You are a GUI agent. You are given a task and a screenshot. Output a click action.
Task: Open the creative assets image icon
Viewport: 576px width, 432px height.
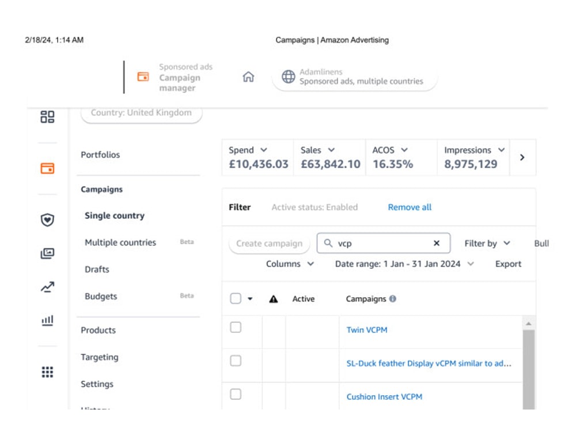47,253
